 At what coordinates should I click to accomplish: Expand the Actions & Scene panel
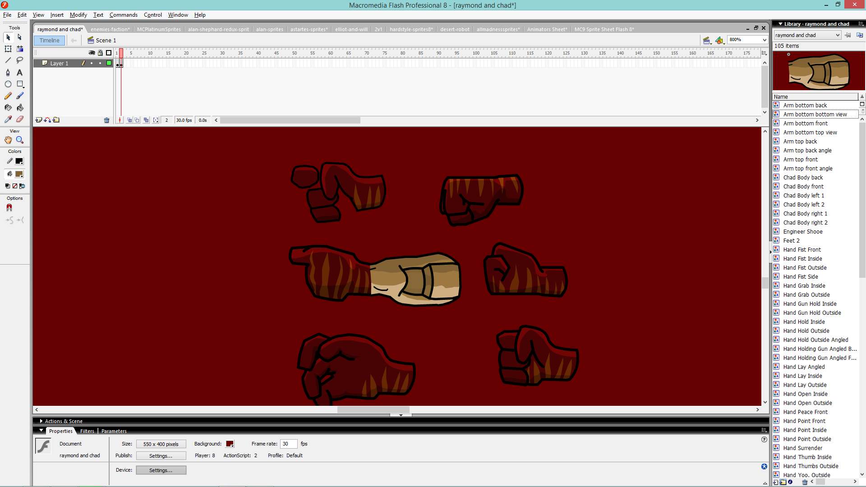click(41, 421)
